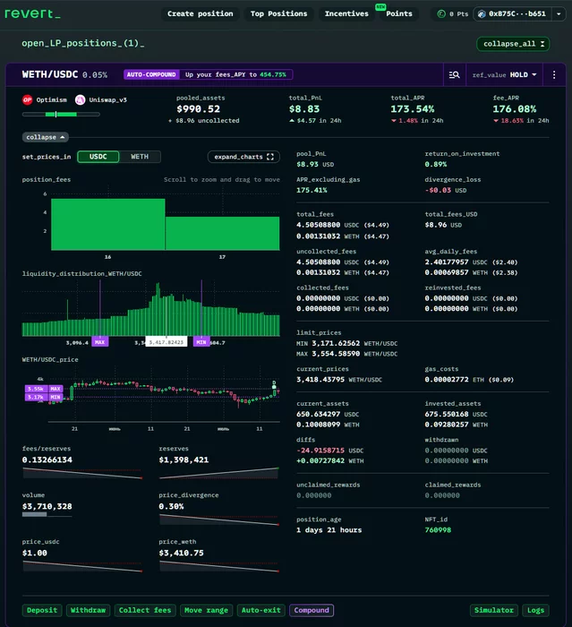This screenshot has width=572, height=627.
Task: Select USDC for set_prices_in
Action: (98, 157)
